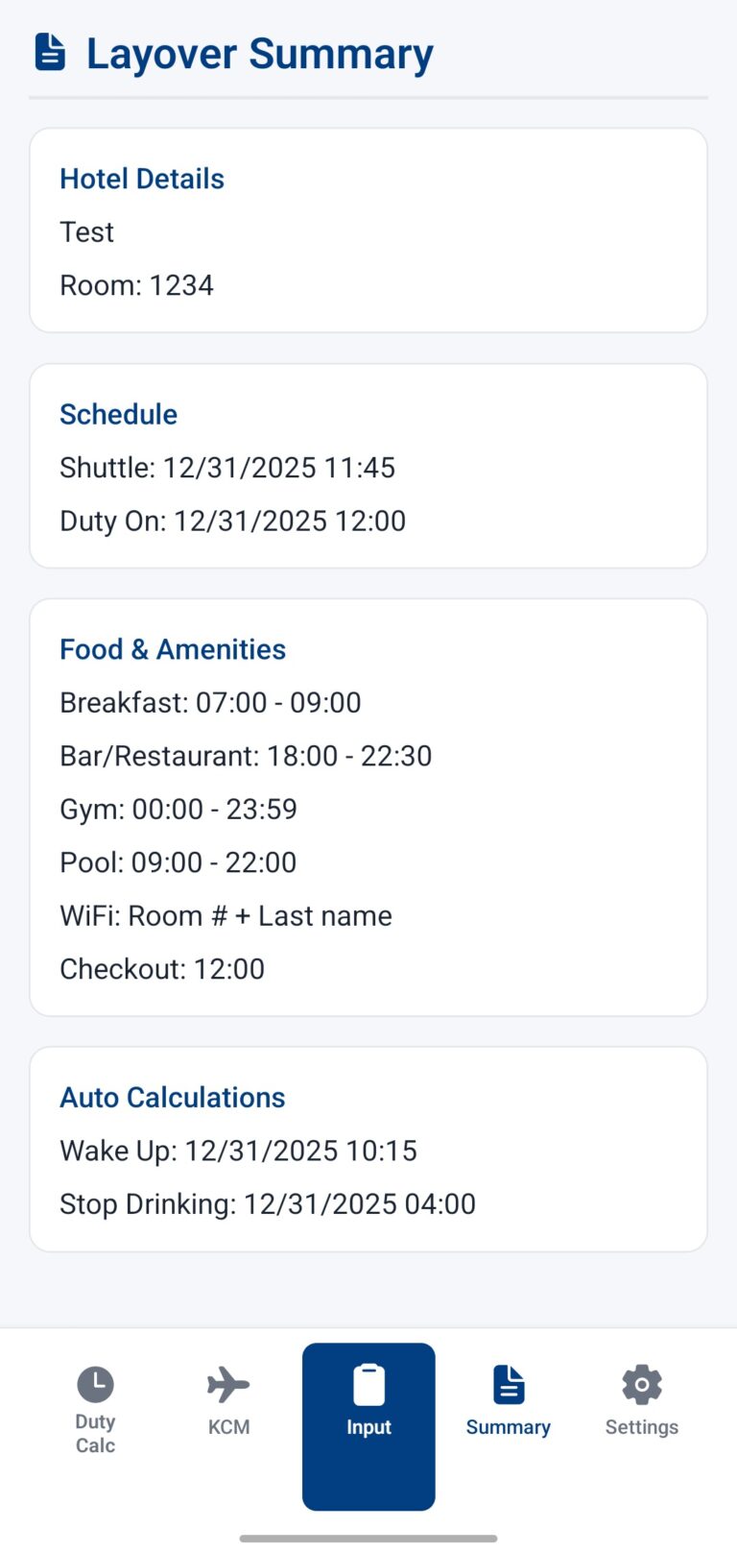Select the Wake Up calculation line
This screenshot has width=737, height=1552.
click(x=238, y=1151)
